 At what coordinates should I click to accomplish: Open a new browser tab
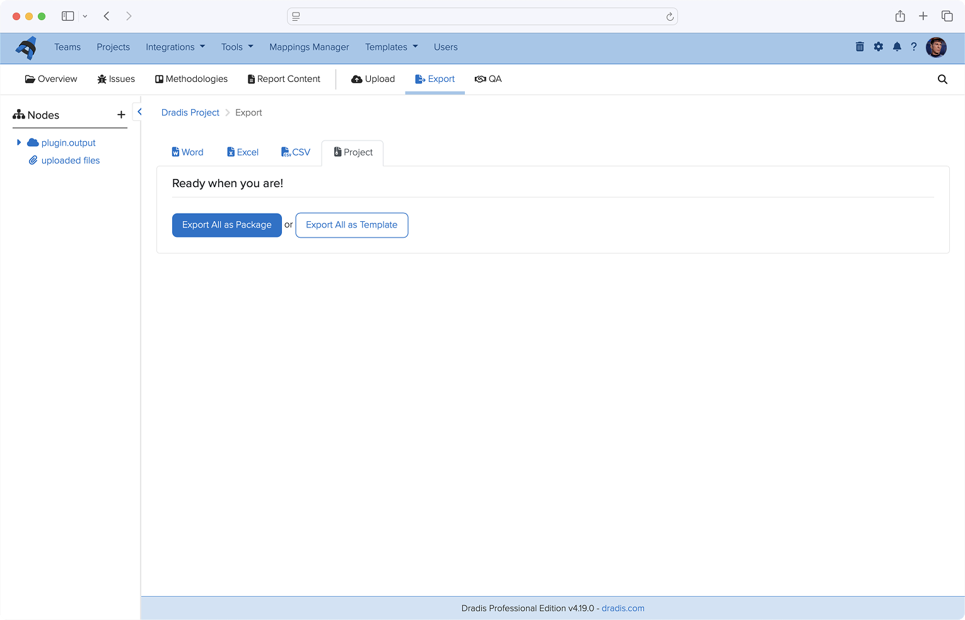(923, 16)
